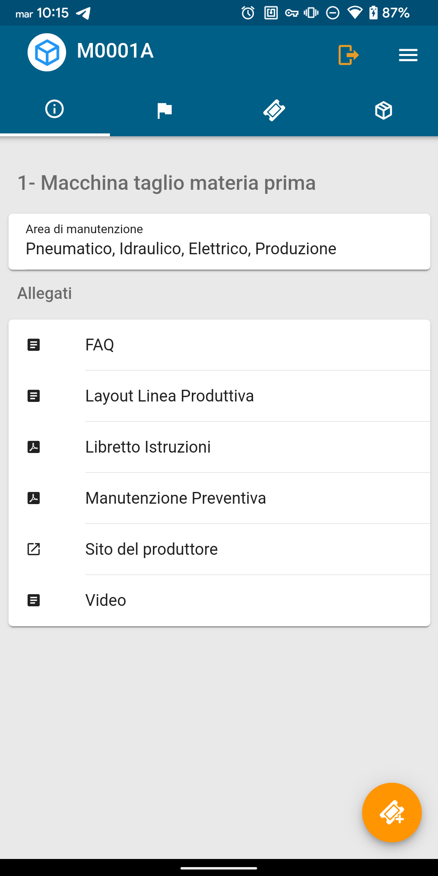Tap the external link icon for Sito del produttore
This screenshot has width=438, height=876.
point(34,549)
